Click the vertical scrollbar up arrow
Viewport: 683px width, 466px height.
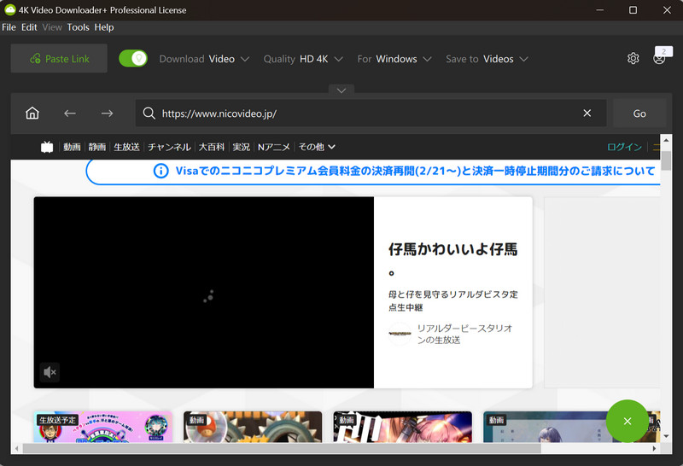[666, 140]
